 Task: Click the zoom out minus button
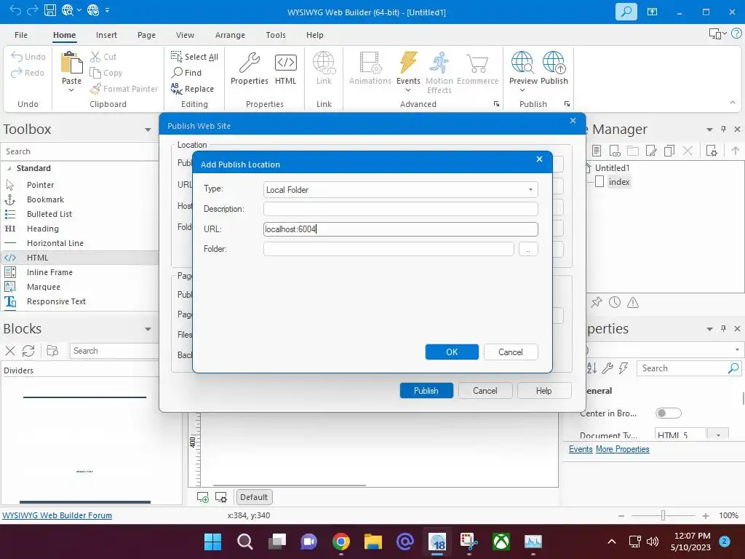pos(621,516)
